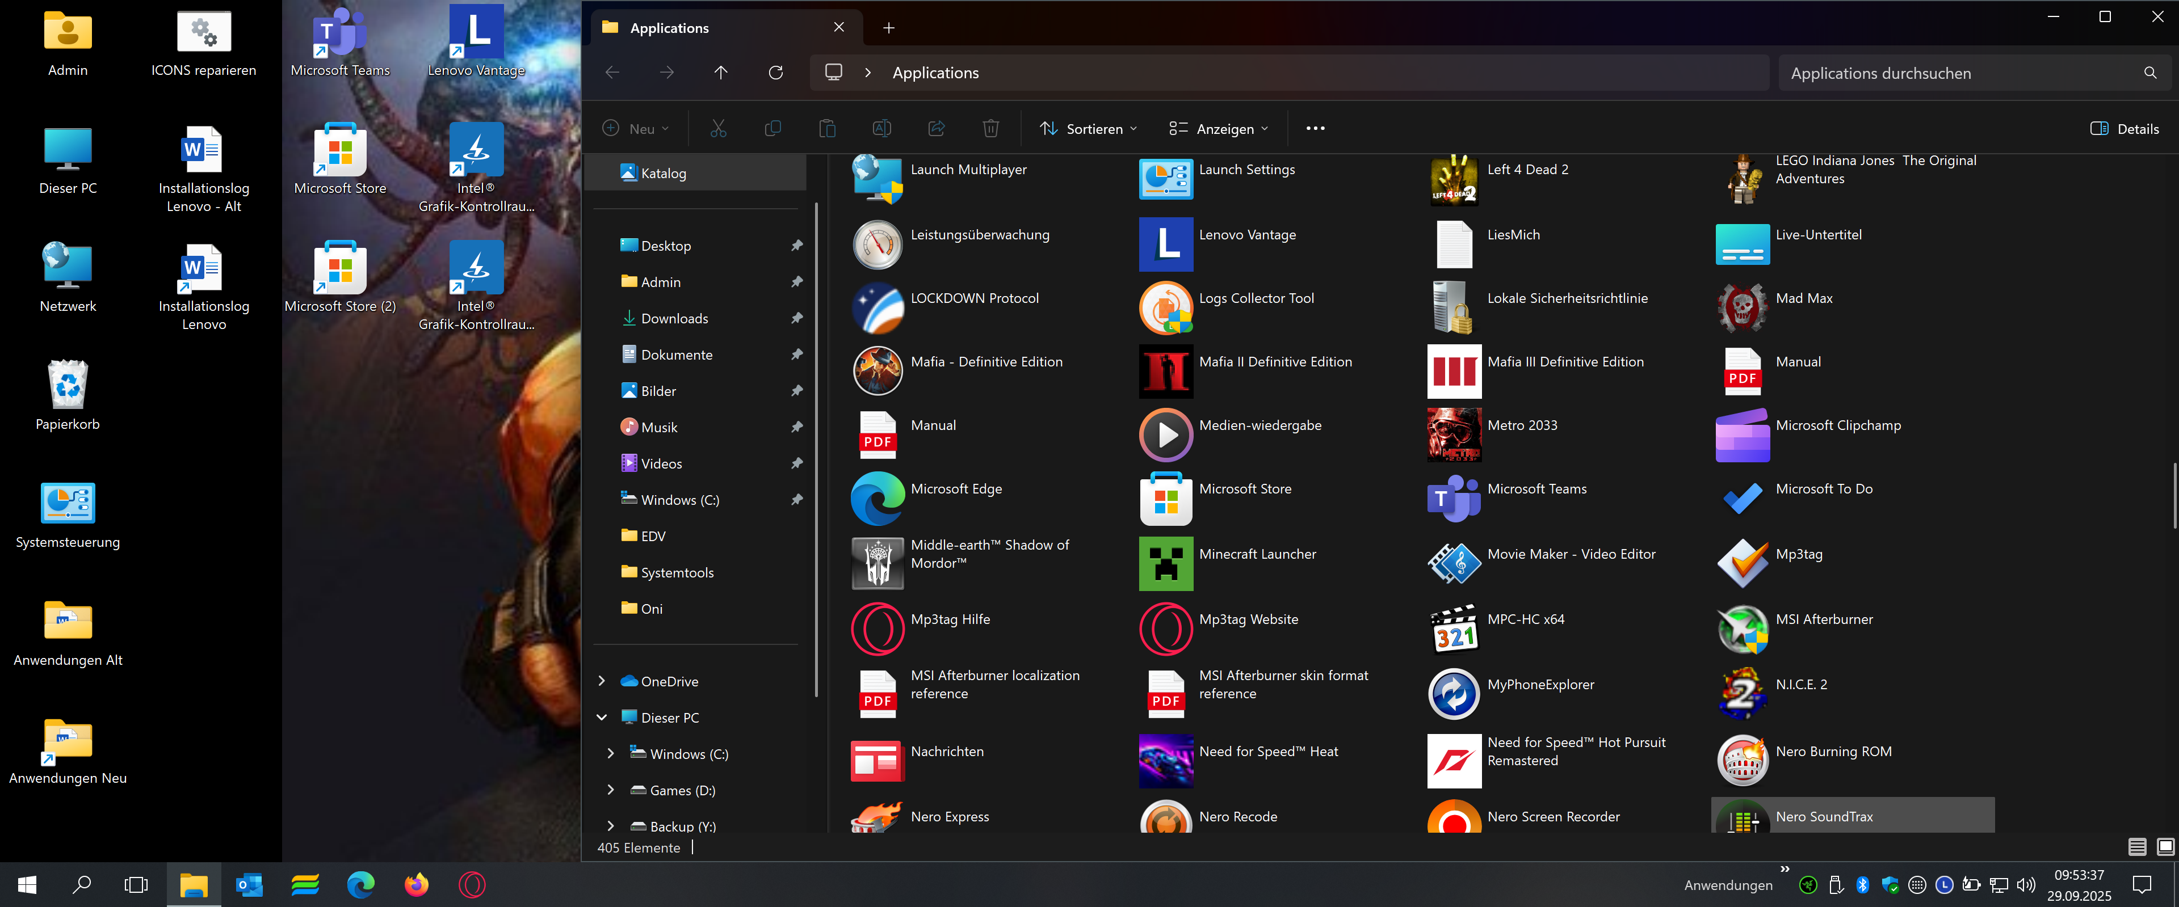Click the MSI Afterburner application icon

[1742, 628]
